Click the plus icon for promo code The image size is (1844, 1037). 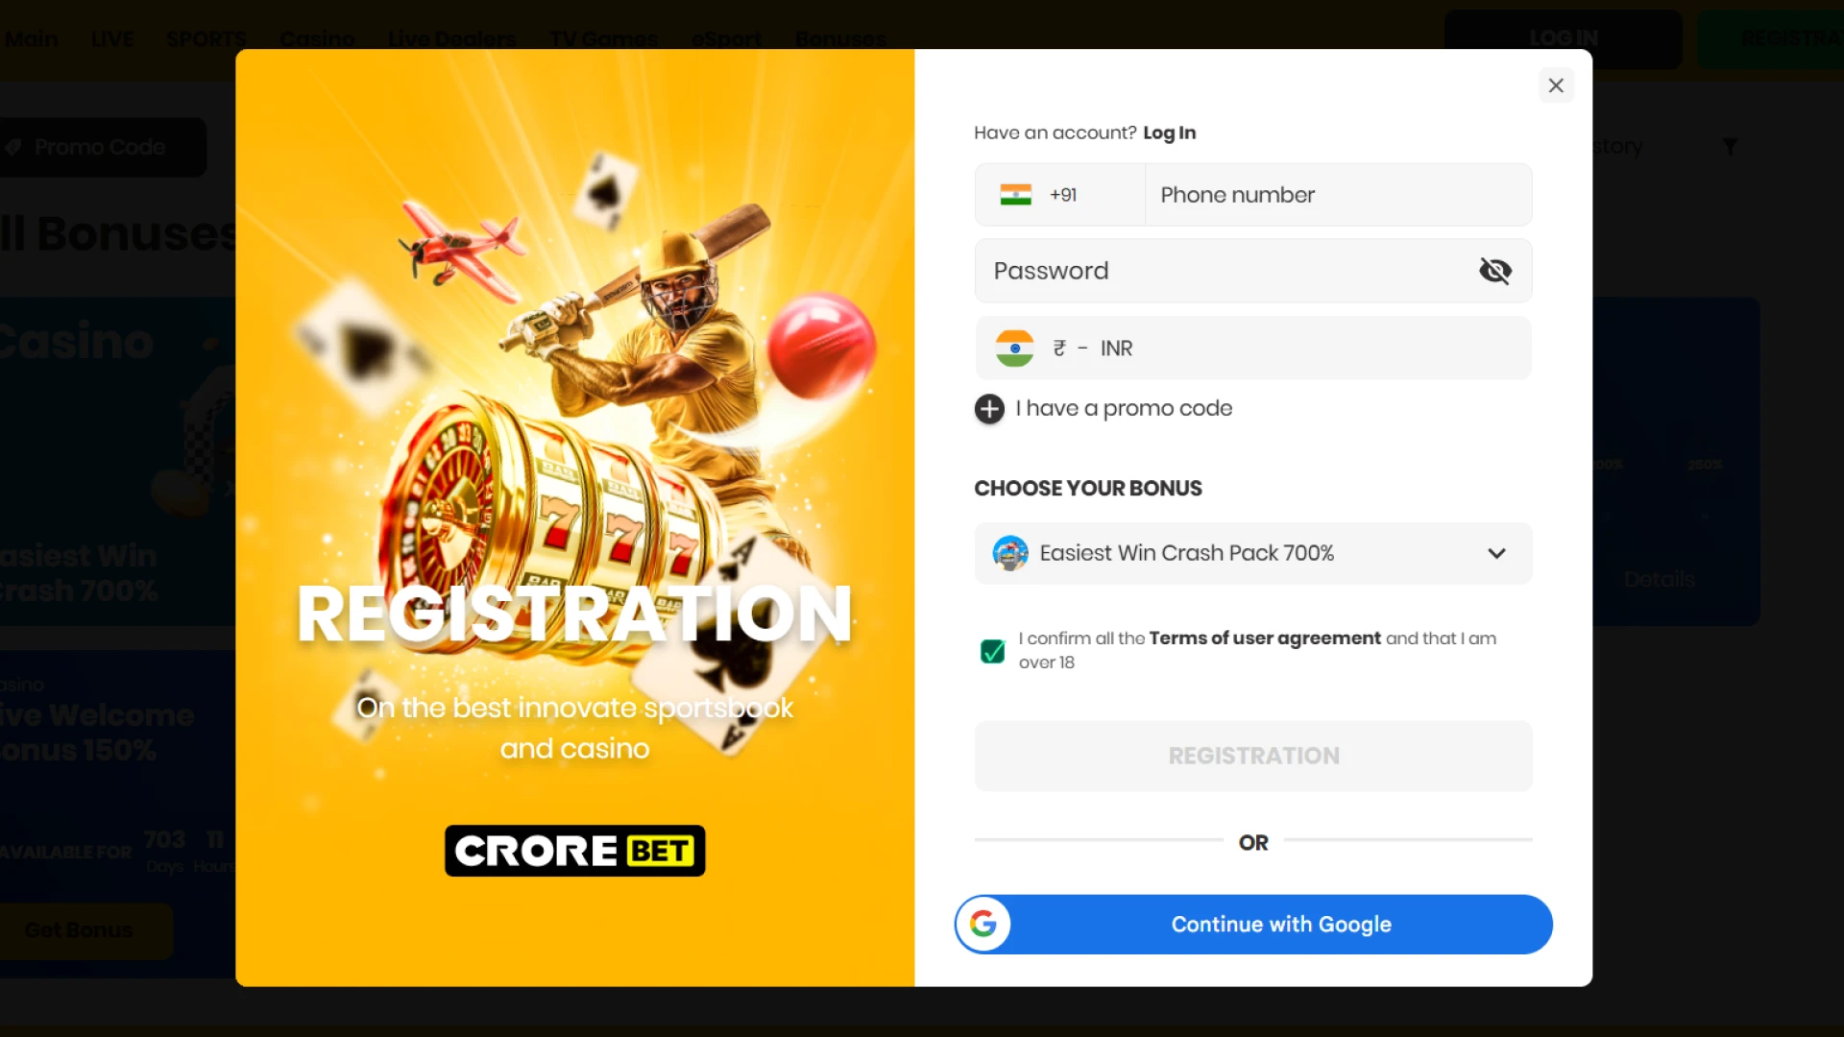click(x=989, y=409)
